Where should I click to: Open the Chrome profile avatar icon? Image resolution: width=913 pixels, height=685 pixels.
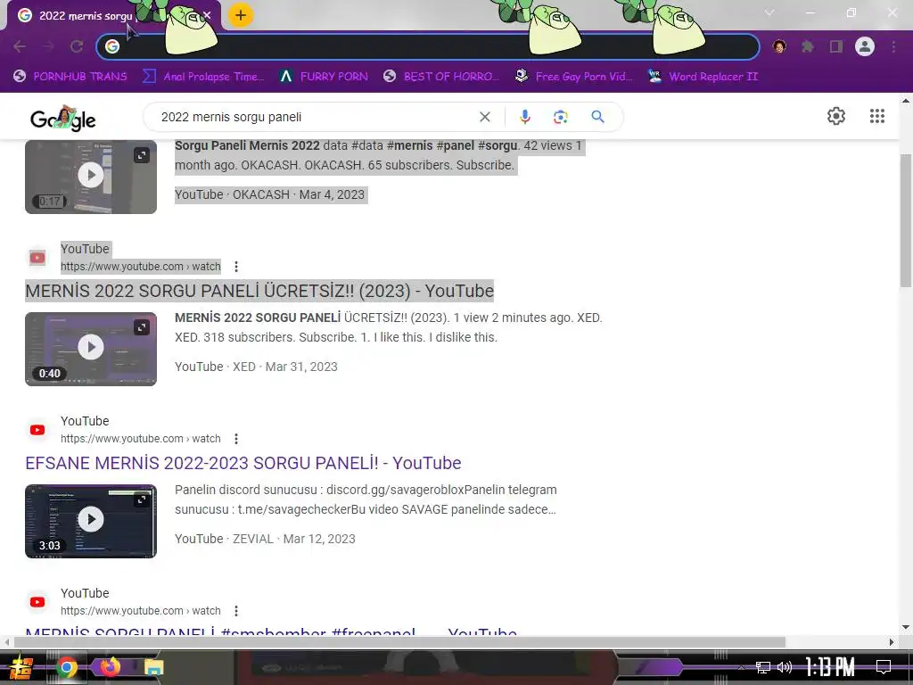(865, 46)
